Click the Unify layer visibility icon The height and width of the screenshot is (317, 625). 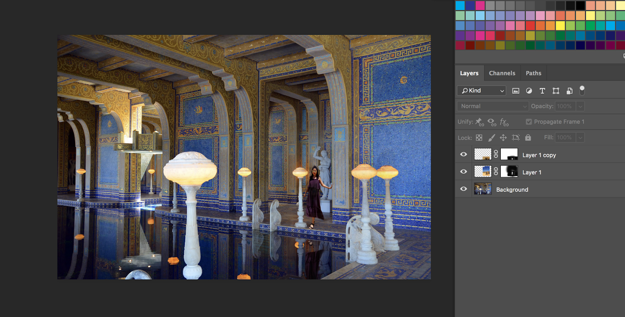(x=492, y=122)
